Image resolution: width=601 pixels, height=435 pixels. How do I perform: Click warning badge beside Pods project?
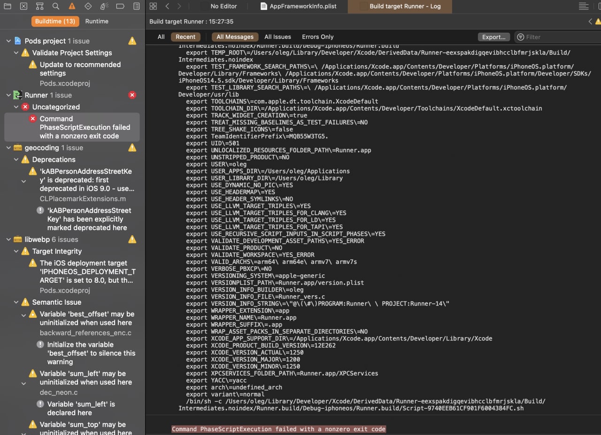(x=132, y=41)
